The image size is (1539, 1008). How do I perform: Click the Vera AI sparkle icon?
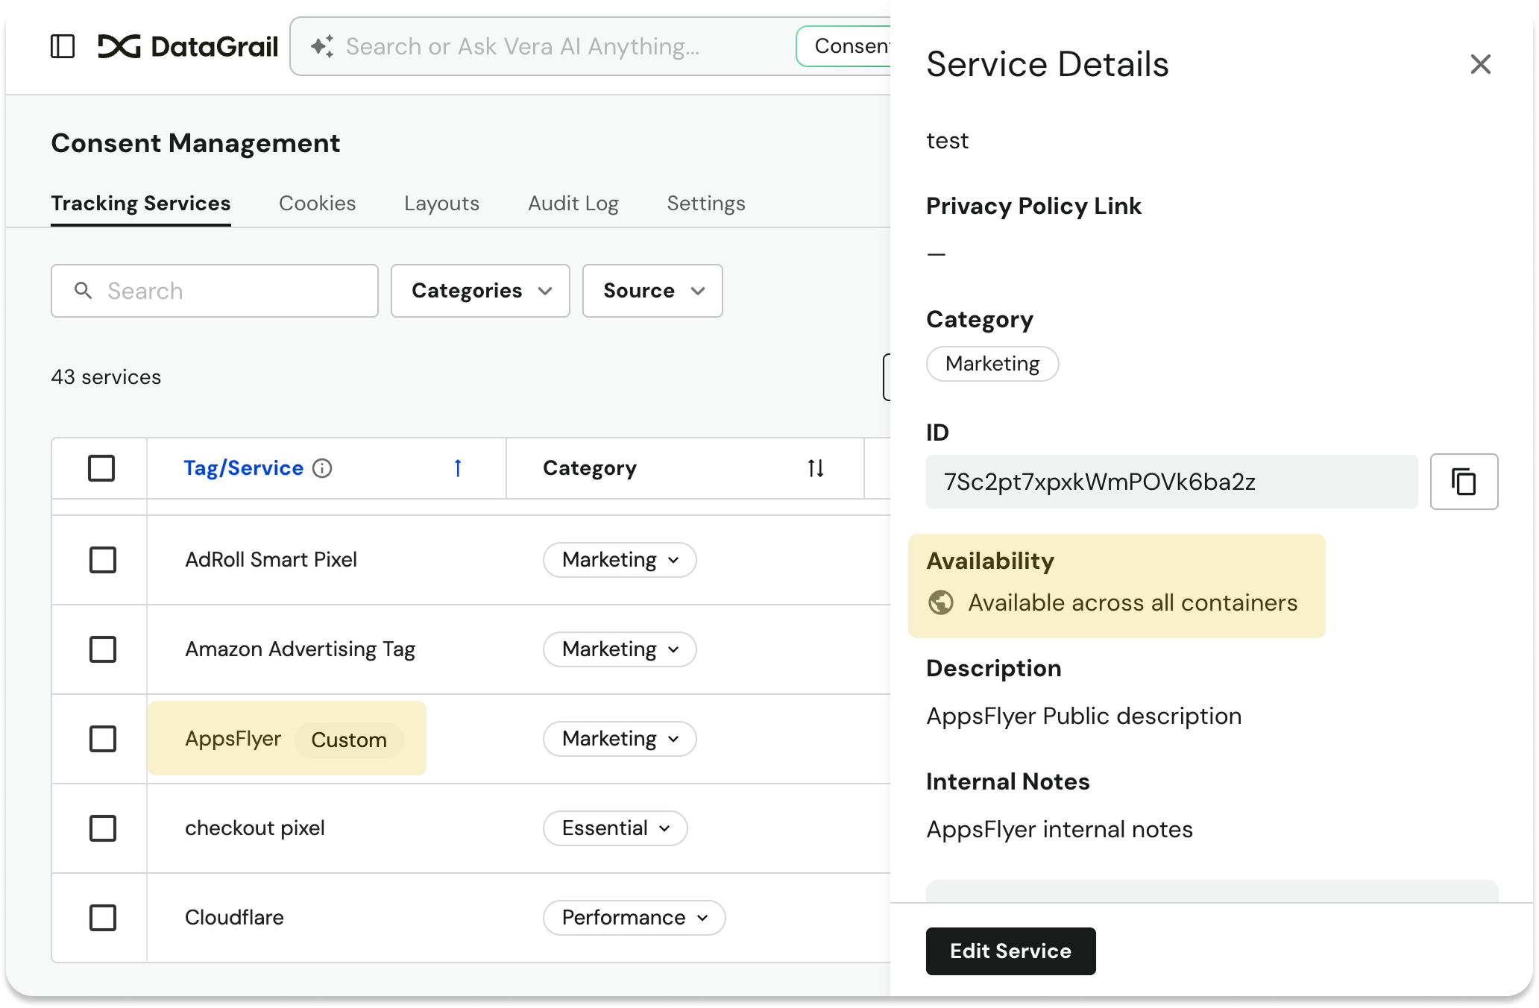[321, 46]
